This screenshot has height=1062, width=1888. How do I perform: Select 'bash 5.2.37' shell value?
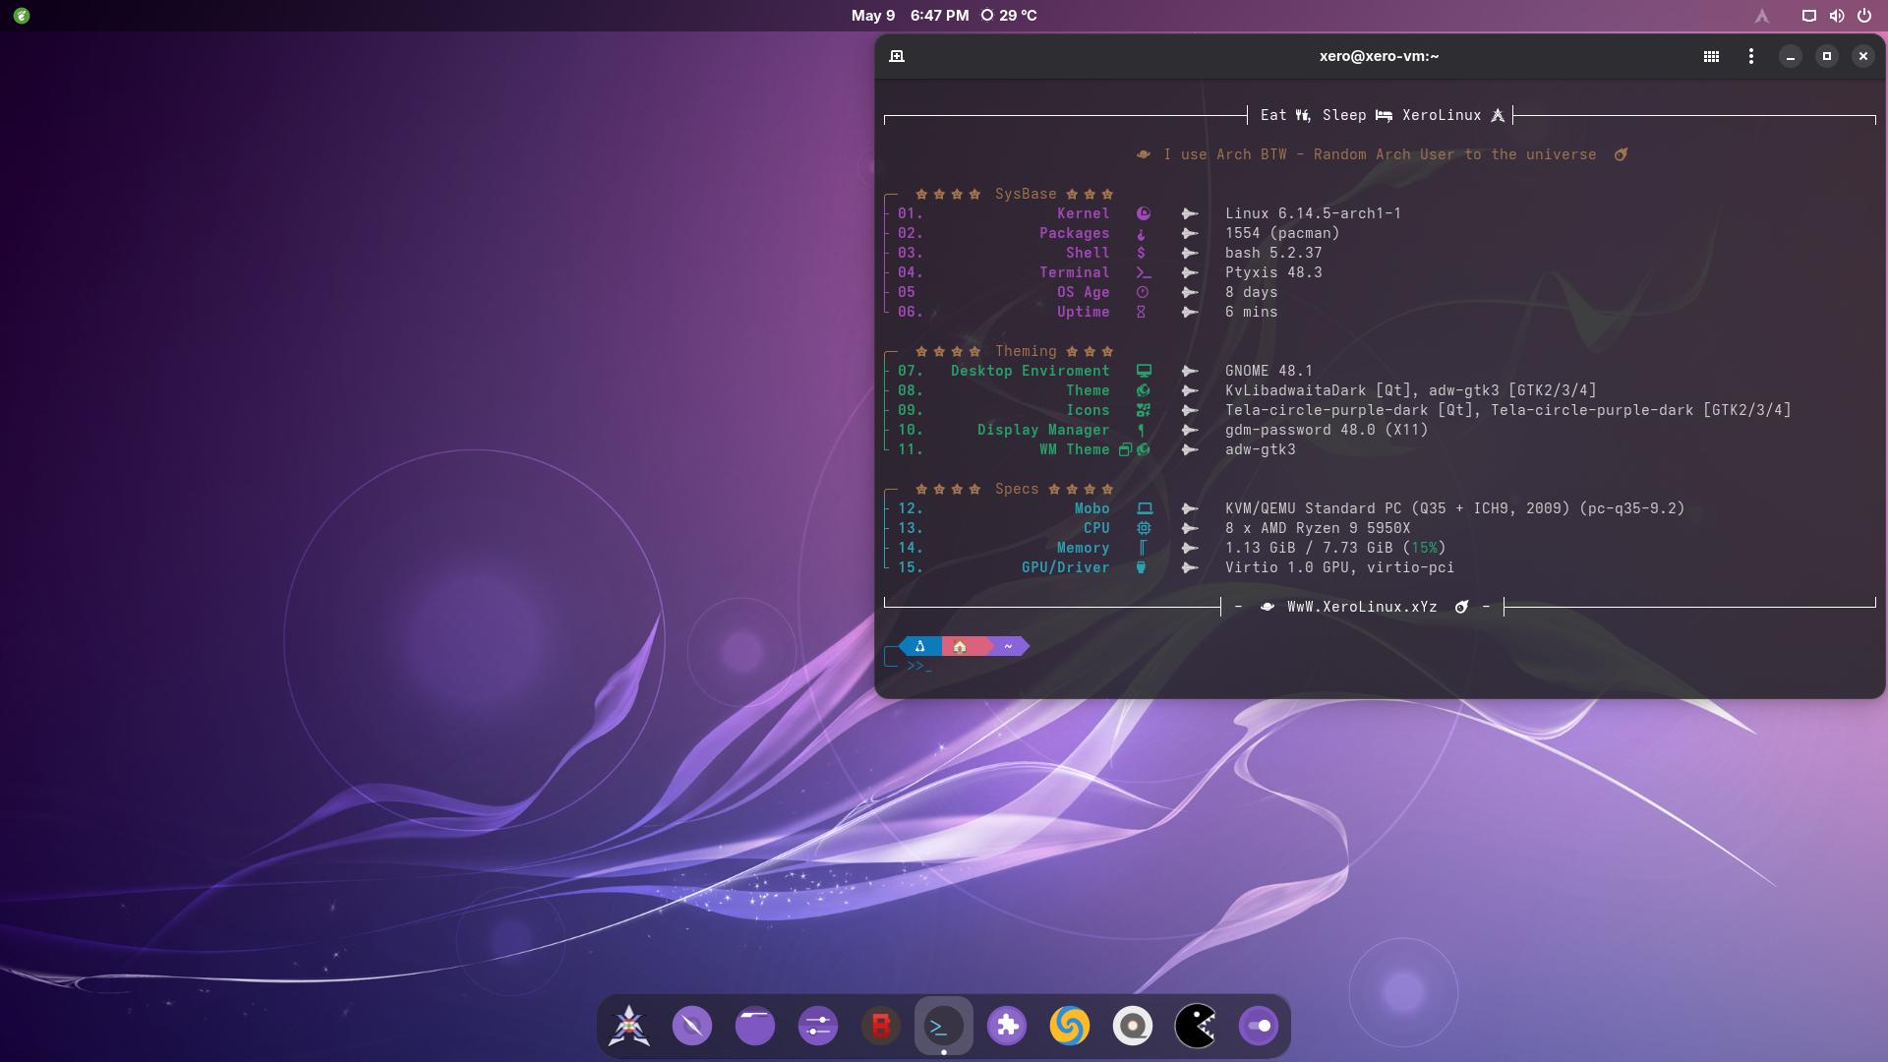pyautogui.click(x=1273, y=253)
